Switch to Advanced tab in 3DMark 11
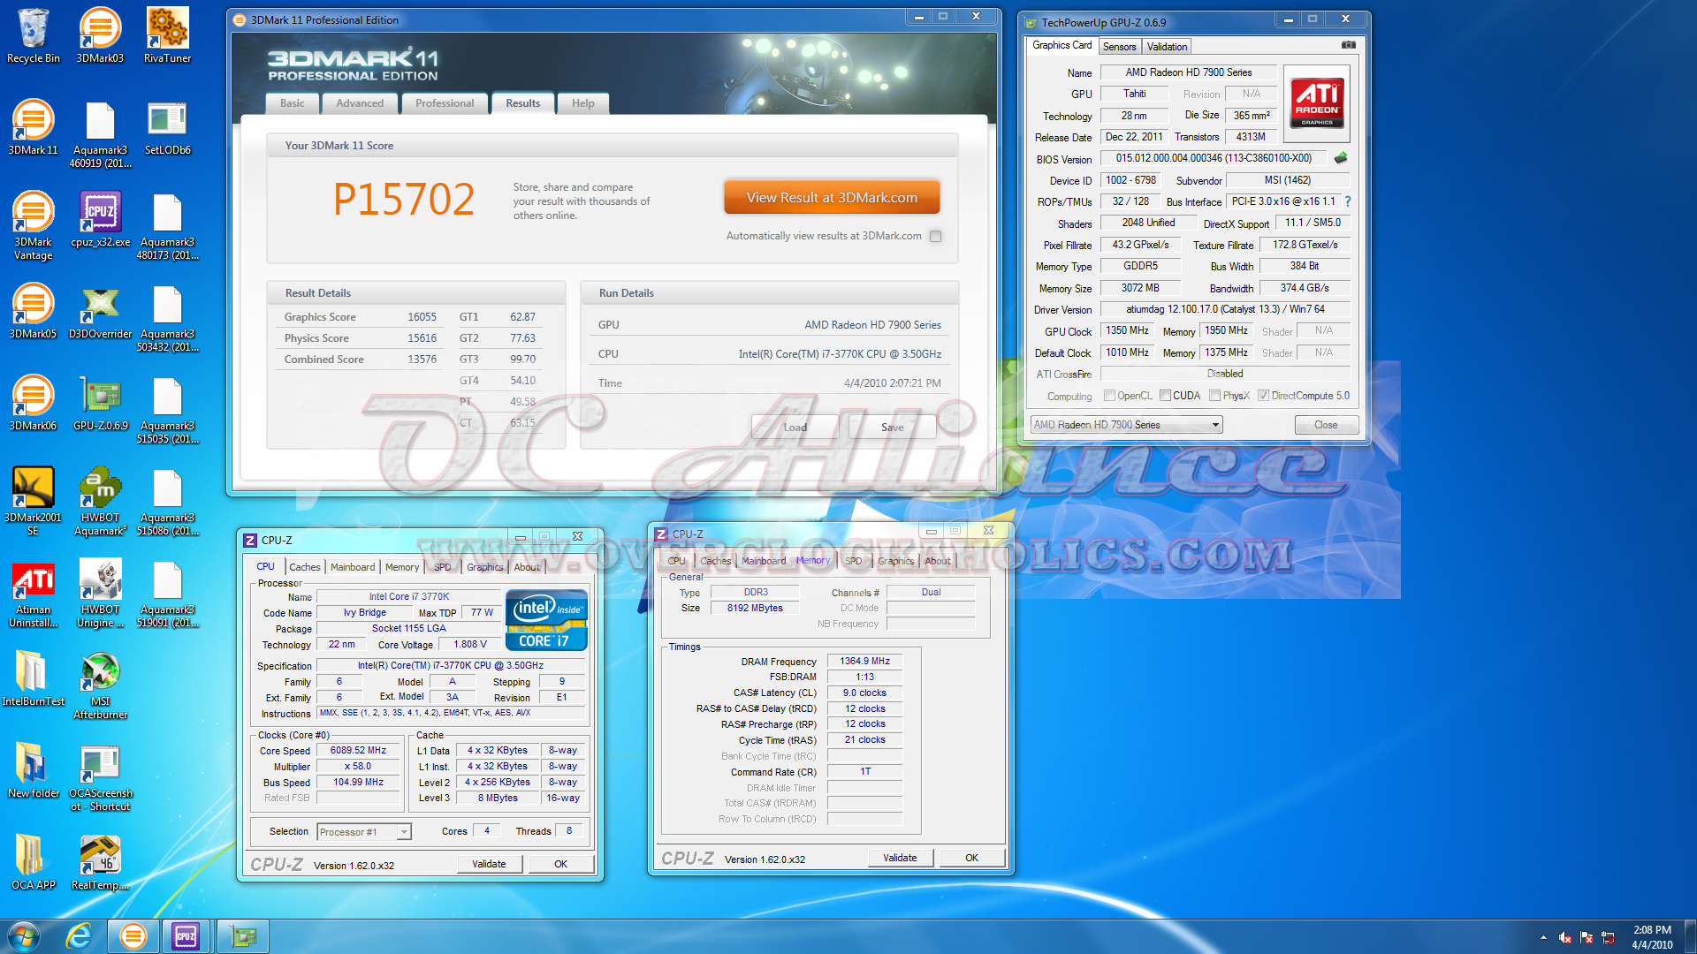This screenshot has width=1697, height=954. tap(360, 103)
